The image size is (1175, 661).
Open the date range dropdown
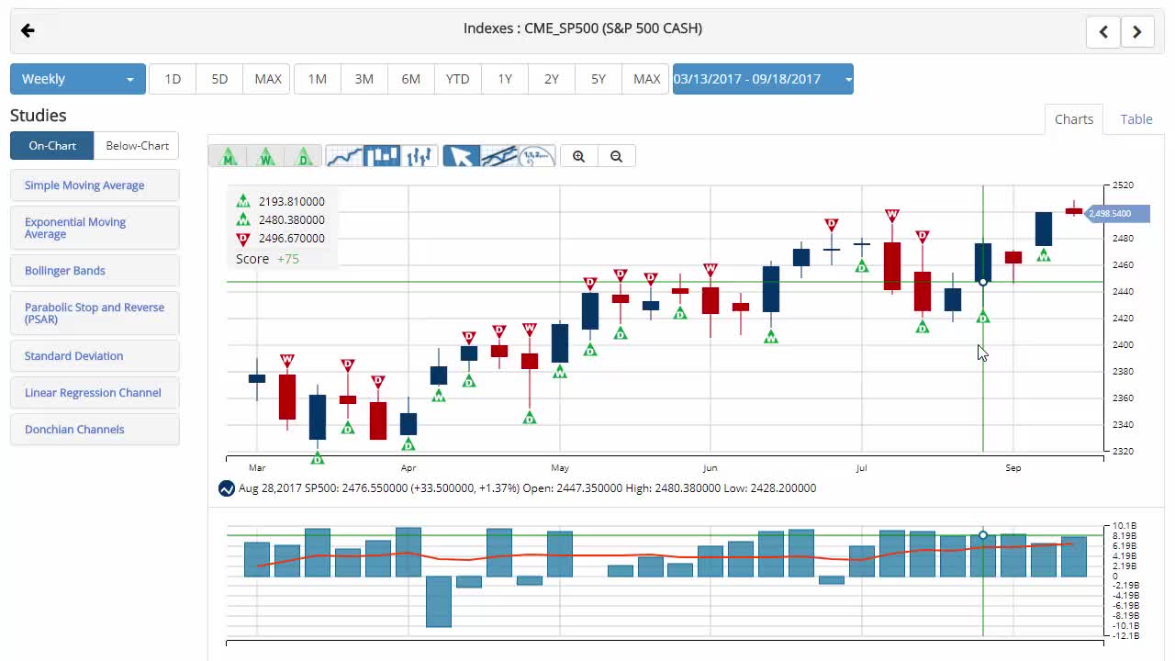coord(763,79)
